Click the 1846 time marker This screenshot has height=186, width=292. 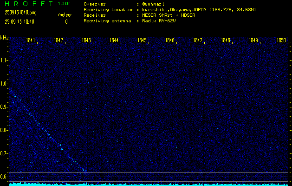point(170,40)
